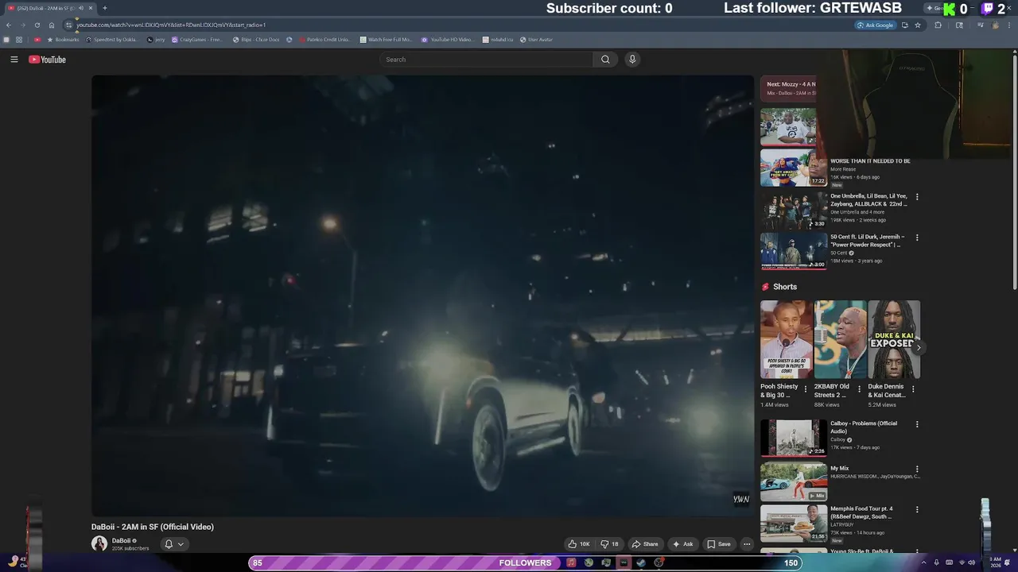Open options for Duke Dennis short
1018x572 pixels.
[x=913, y=389]
